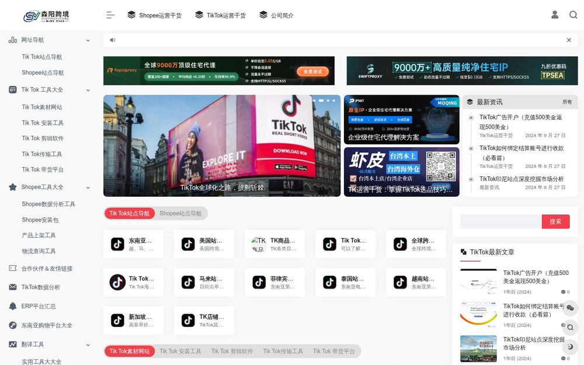The height and width of the screenshot is (365, 584).
Task: Open PWO 企业级住宅代理 banner image
Action: point(402,120)
